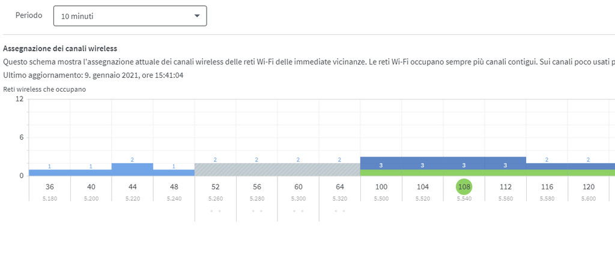Image resolution: width=615 pixels, height=263 pixels.
Task: Select channel 120 label on the axis
Action: [589, 187]
